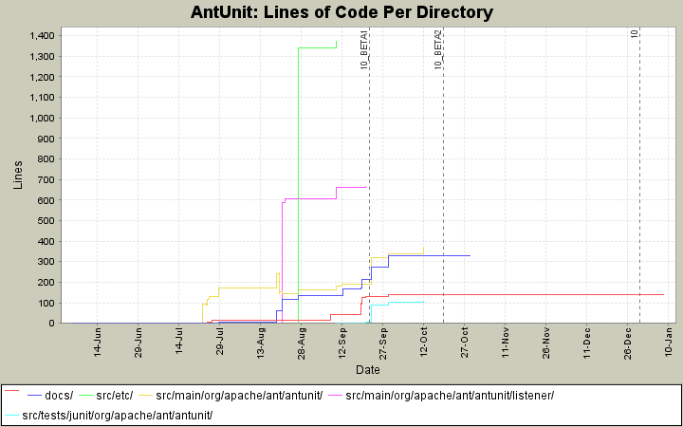Click the 10-Jan date tick label
The height and width of the screenshot is (427, 683).
669,342
